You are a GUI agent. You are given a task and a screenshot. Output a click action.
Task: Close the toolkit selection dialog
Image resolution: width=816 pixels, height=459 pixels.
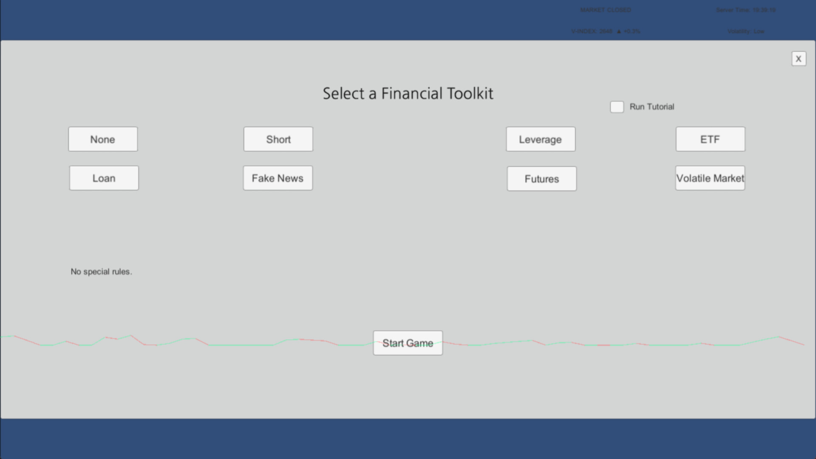click(x=799, y=58)
